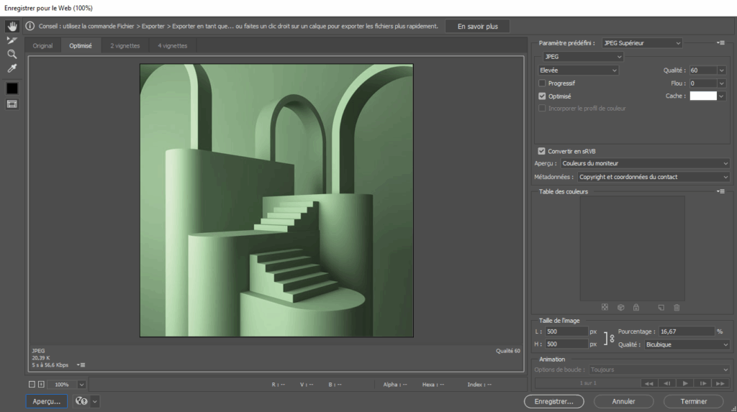The image size is (737, 412).
Task: Toggle the Convertir en sRVB checkbox
Action: tap(542, 151)
